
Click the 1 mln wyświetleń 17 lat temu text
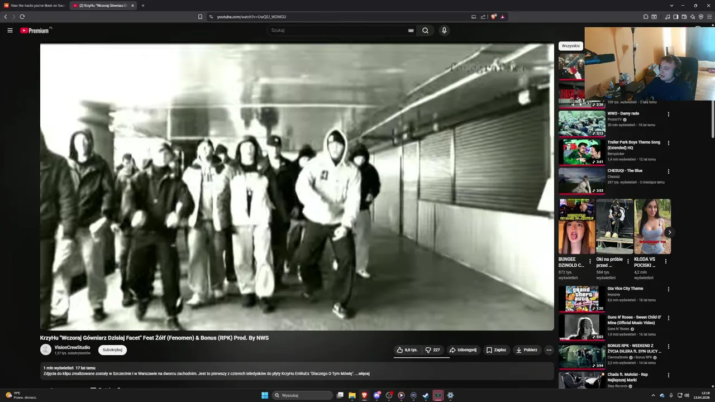pos(69,368)
